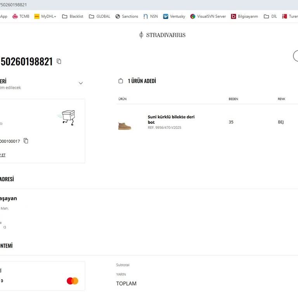Open product Suni kürklü bilekte deri bot
The image size is (298, 298).
(x=171, y=120)
